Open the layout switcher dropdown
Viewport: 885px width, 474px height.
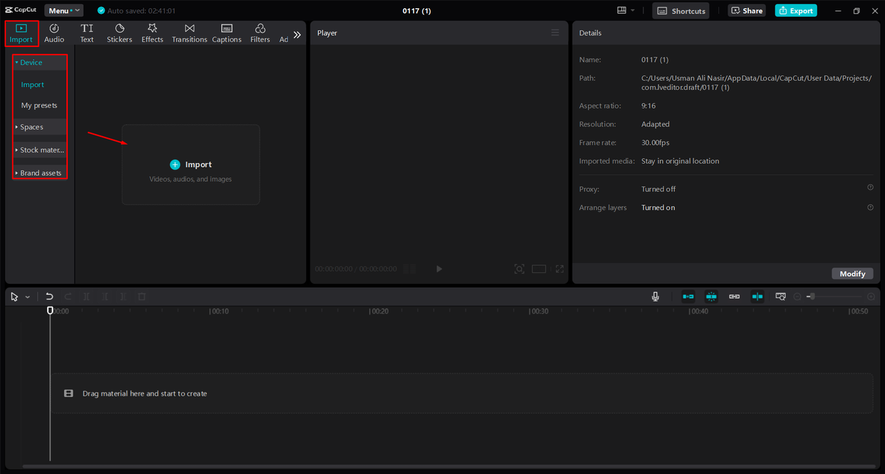pos(626,10)
